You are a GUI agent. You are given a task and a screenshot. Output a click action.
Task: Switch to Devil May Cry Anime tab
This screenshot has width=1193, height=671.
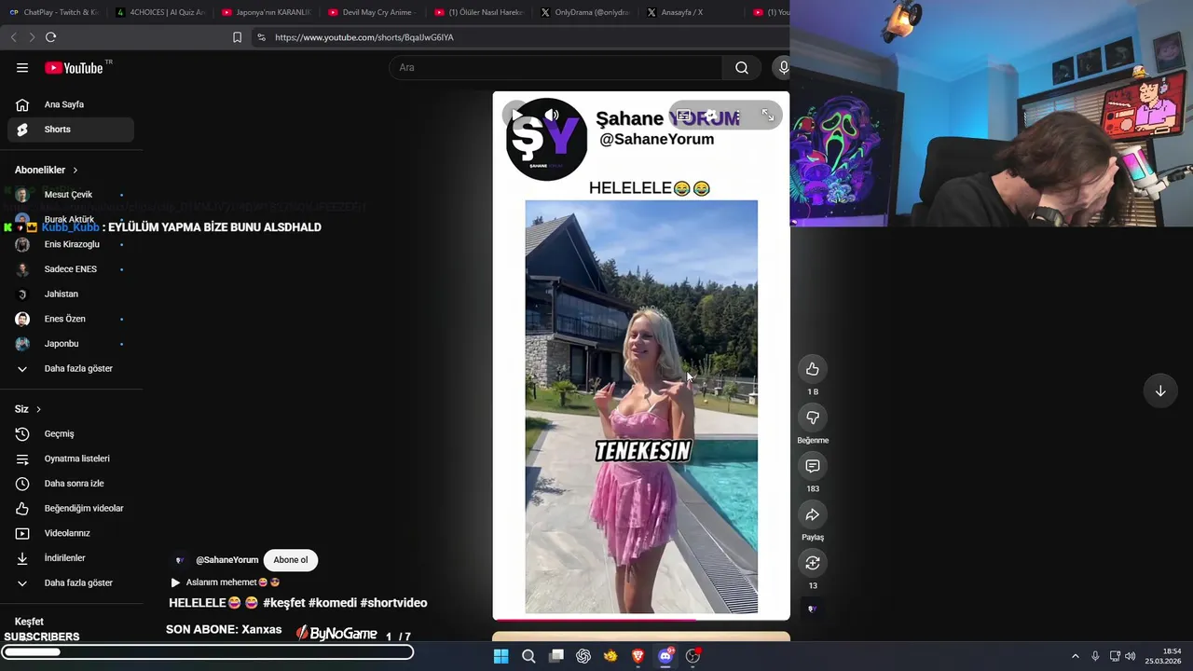point(372,12)
